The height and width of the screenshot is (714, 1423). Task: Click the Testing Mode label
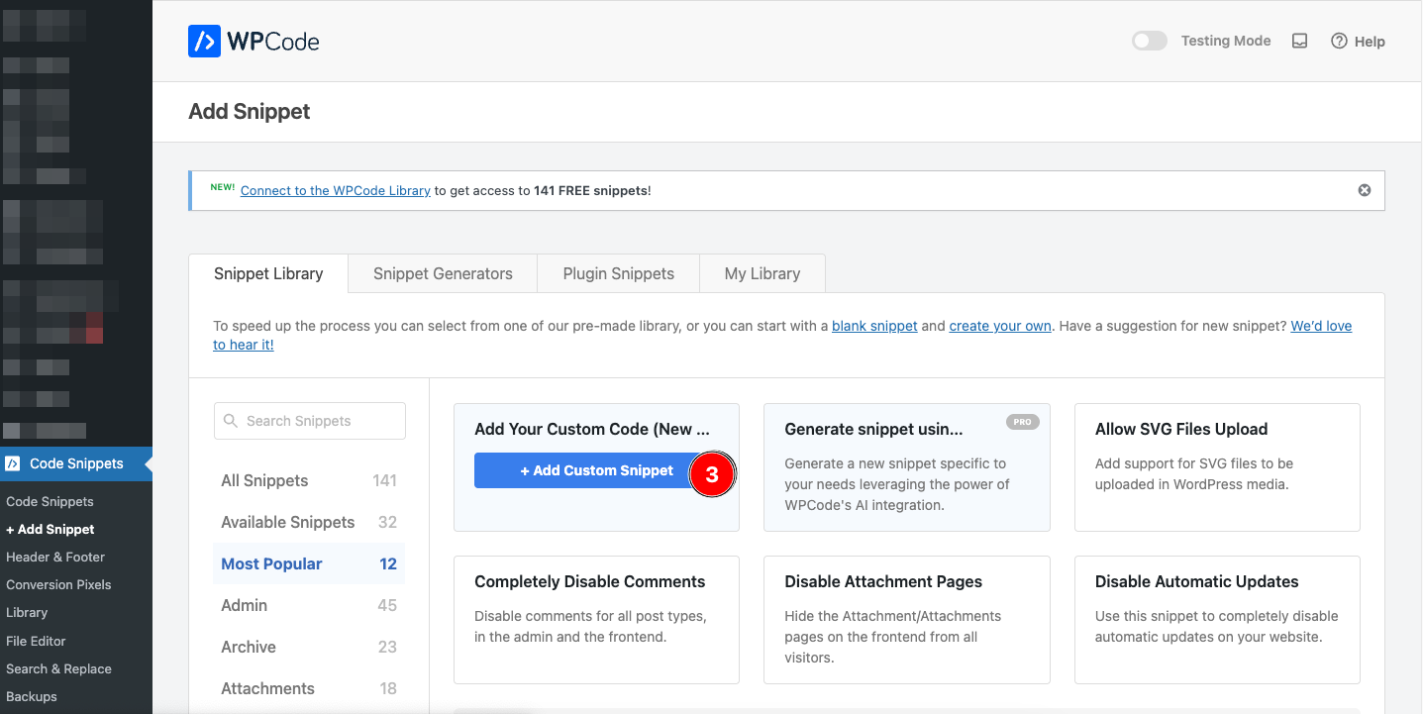click(1226, 41)
